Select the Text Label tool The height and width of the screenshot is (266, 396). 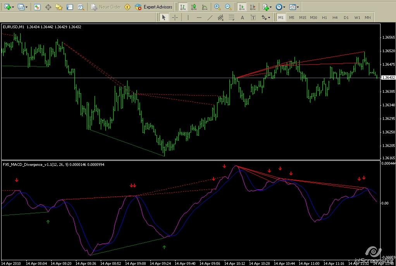point(253,17)
